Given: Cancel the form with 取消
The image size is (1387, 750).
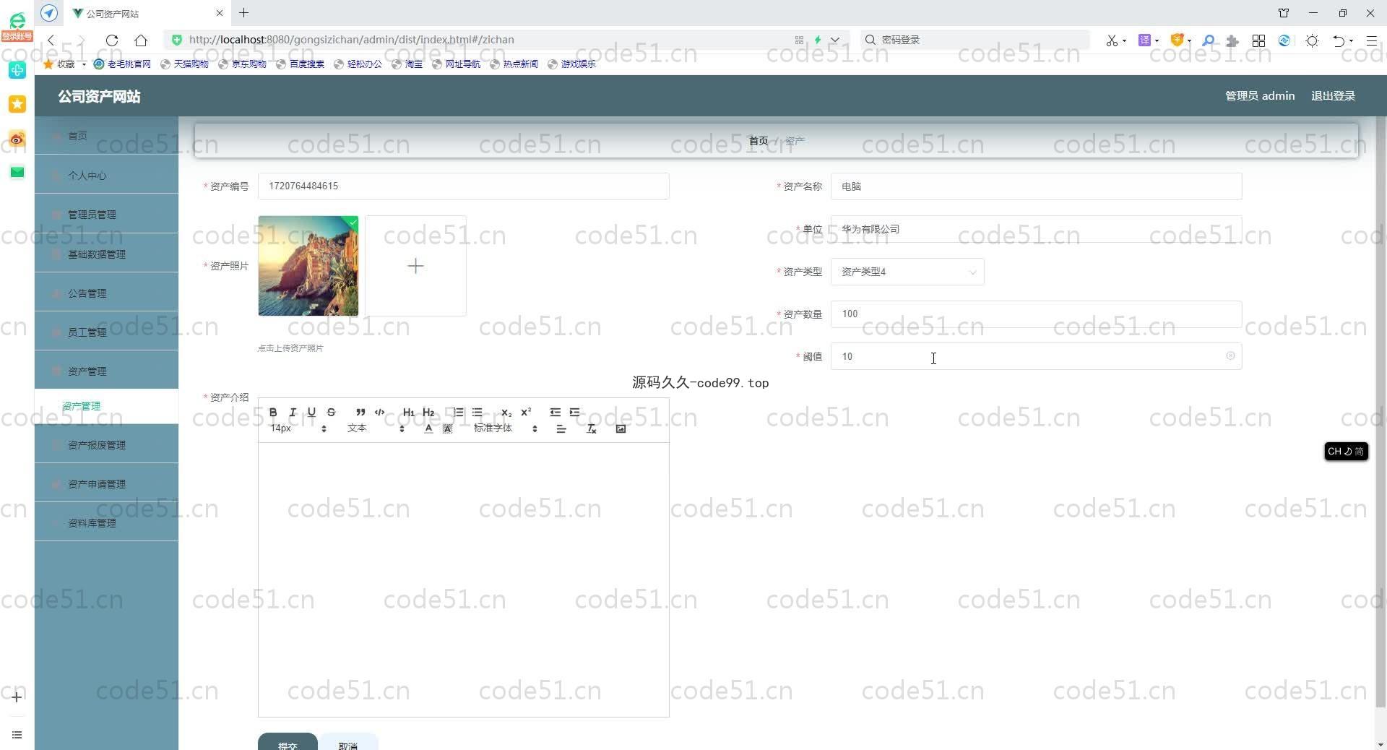Looking at the screenshot, I should point(348,742).
